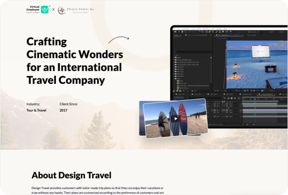The height and width of the screenshot is (195, 288).
Task: Select the Pen tool in After Effects toolbar
Action: [209, 32]
